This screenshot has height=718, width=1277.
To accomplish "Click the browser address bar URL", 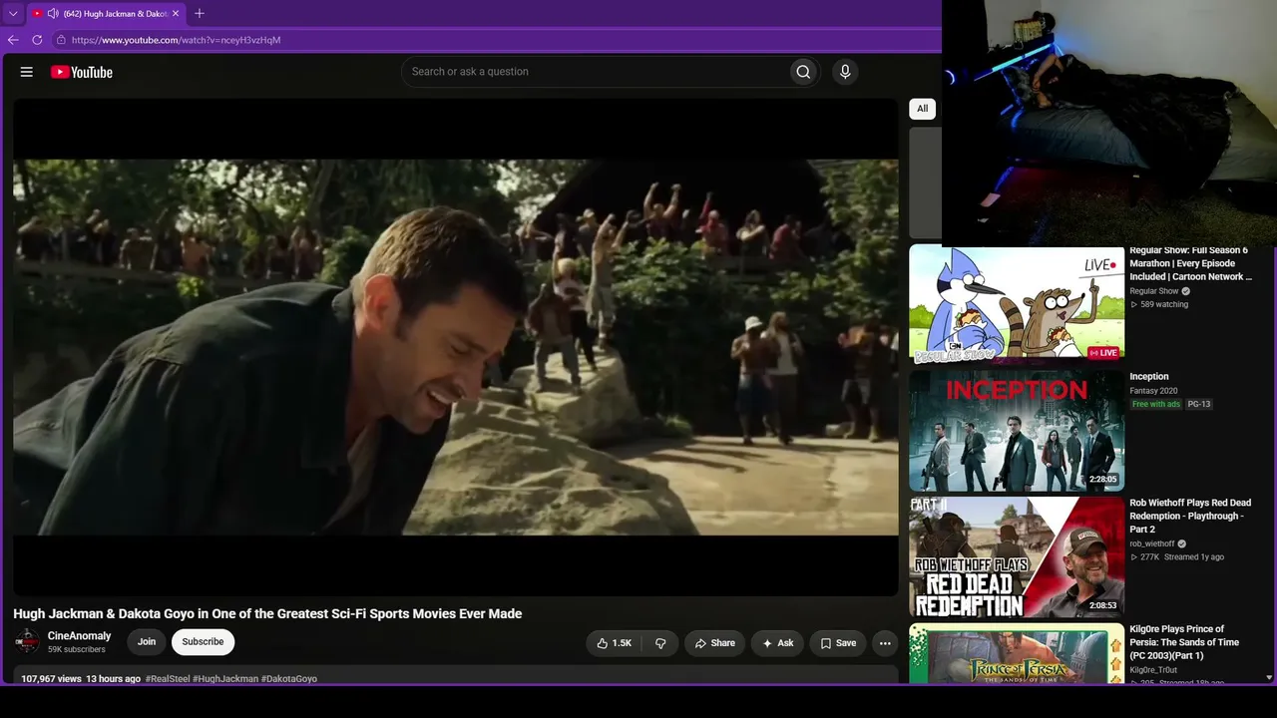I will click(176, 40).
